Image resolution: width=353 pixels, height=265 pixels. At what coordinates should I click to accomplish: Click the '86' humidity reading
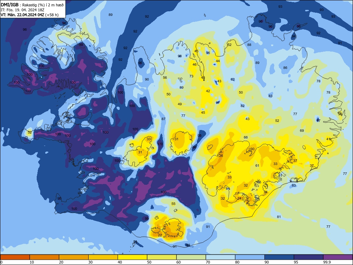coord(285,67)
